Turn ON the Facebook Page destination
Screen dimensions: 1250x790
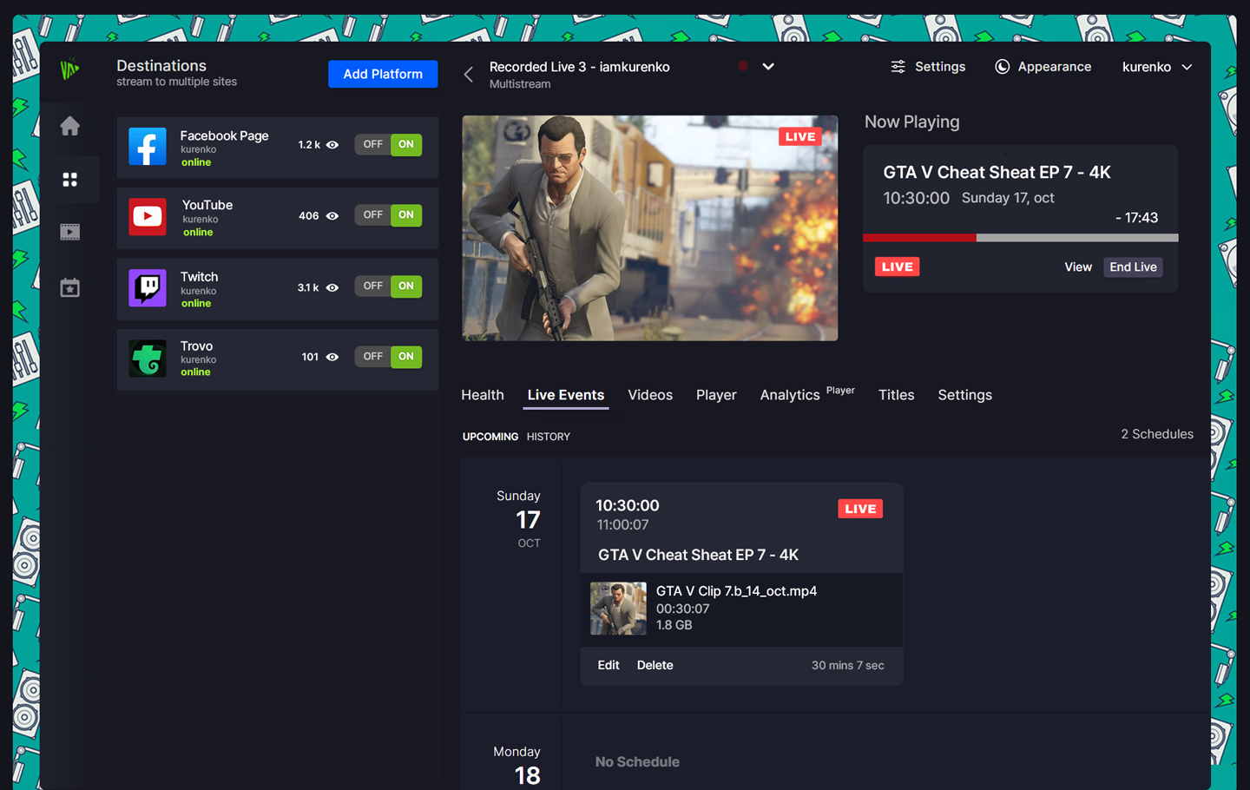pyautogui.click(x=406, y=144)
